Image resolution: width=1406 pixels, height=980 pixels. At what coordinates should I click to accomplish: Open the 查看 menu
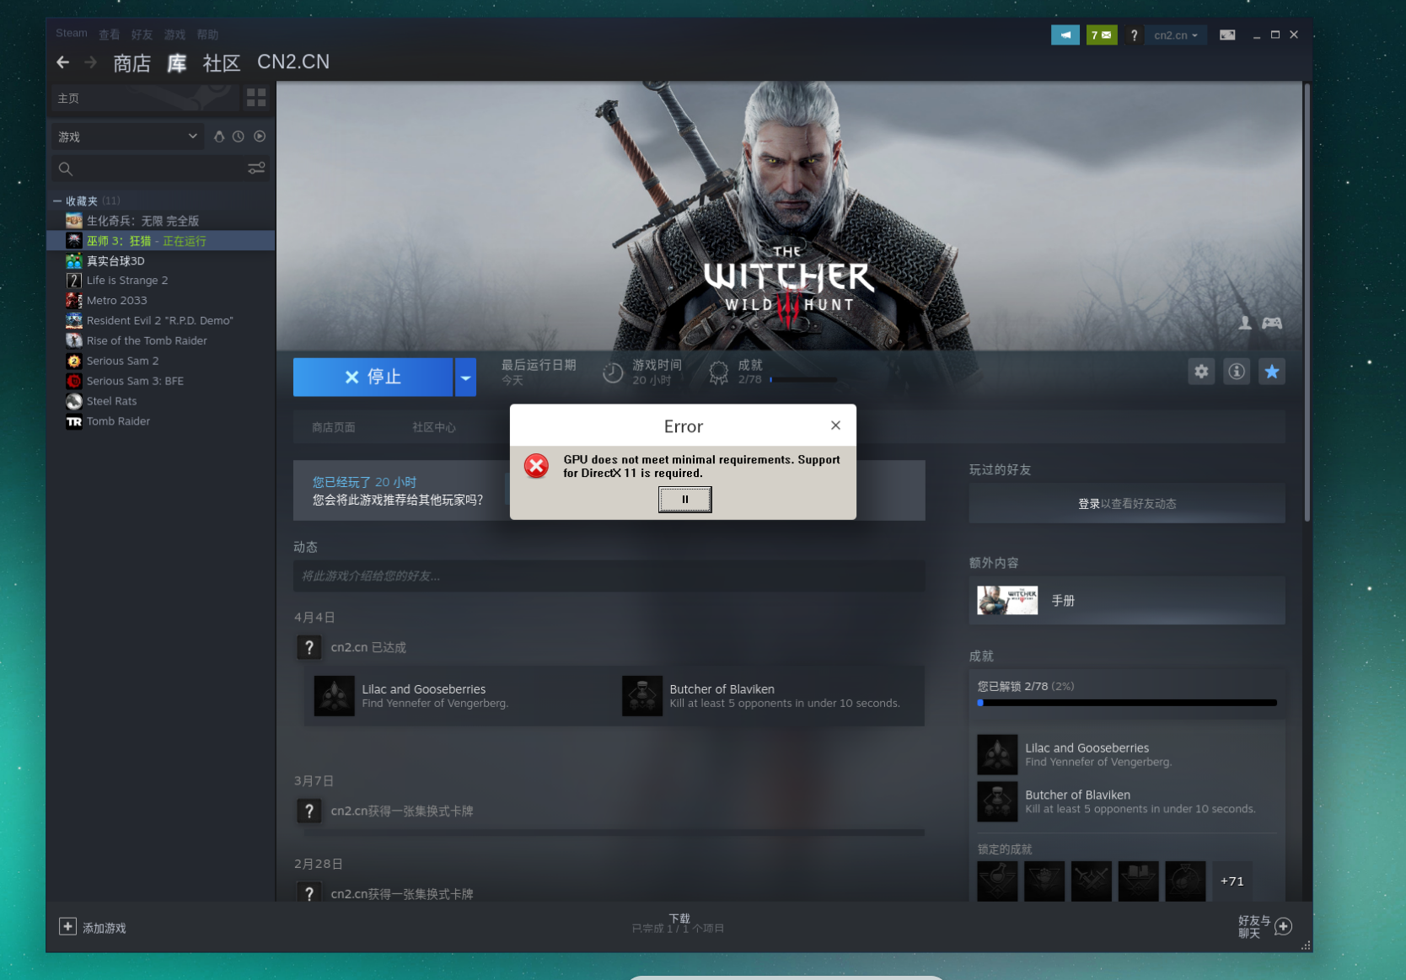click(x=110, y=35)
